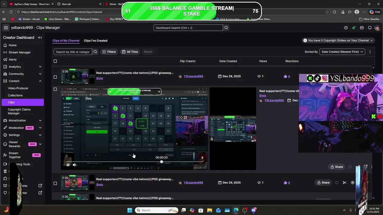Open Copilot from the taskbar
This screenshot has height=215, width=383.
(192, 210)
